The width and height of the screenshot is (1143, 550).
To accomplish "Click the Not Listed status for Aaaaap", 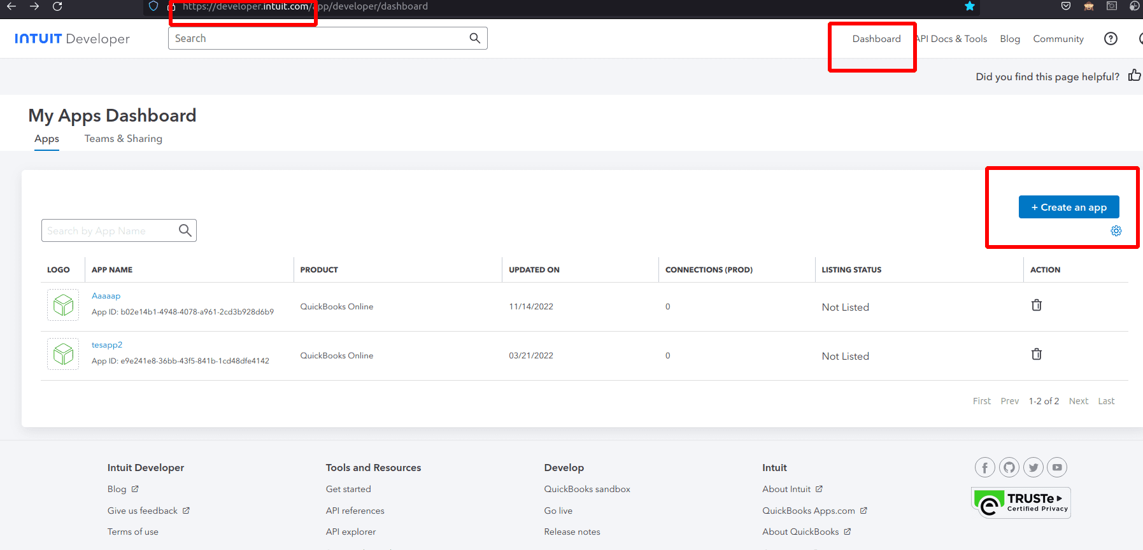I will point(846,307).
